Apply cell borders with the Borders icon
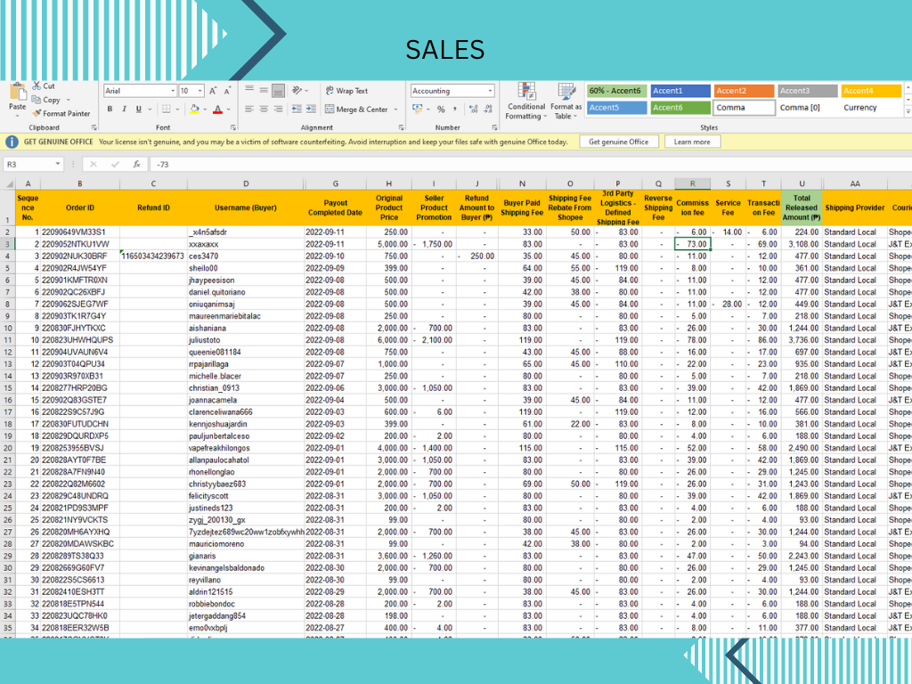912x684 pixels. coord(167,109)
